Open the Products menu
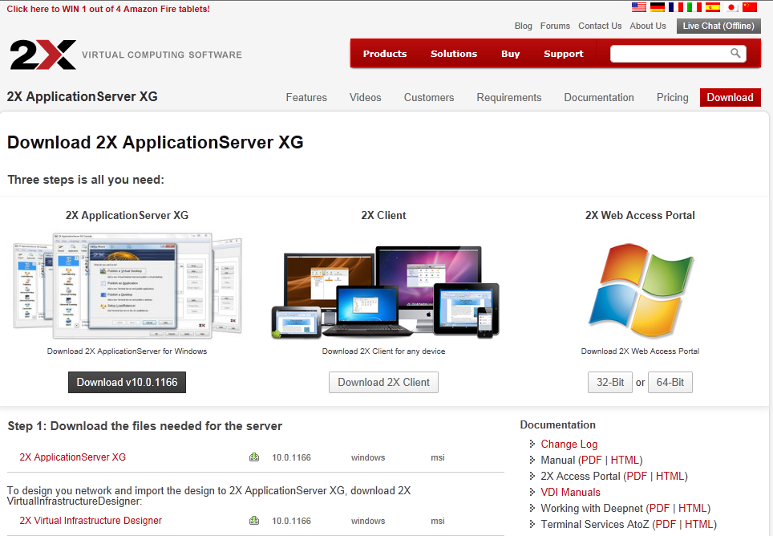The height and width of the screenshot is (536, 773). [x=385, y=54]
